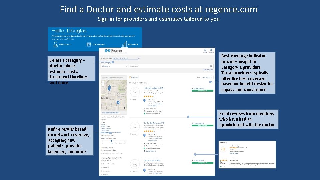This screenshot has width=320, height=180.
Task: Click the My benefits bar chart icon
Action: (124, 44)
